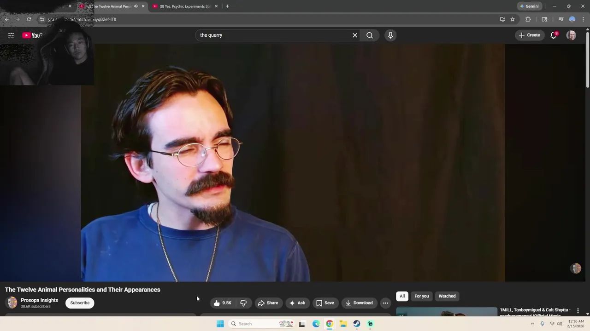
Task: Open the volume control in system tray
Action: 560,324
